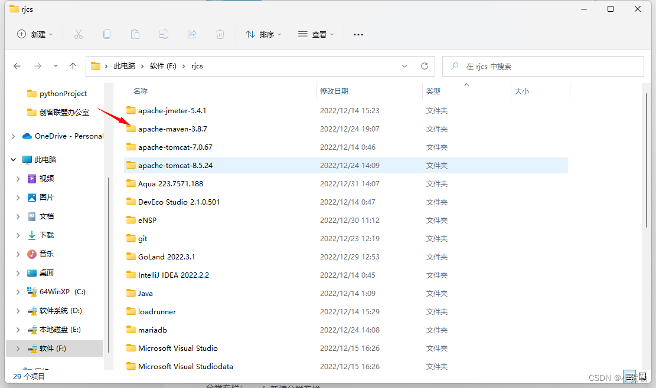Viewport: 656px width, 388px height.
Task: Click the rjcs breadcrumb segment
Action: (197, 66)
